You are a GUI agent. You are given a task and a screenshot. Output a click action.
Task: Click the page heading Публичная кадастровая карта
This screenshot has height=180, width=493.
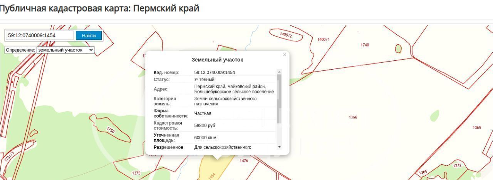pyautogui.click(x=99, y=8)
